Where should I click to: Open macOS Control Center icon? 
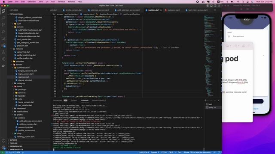click(247, 2)
